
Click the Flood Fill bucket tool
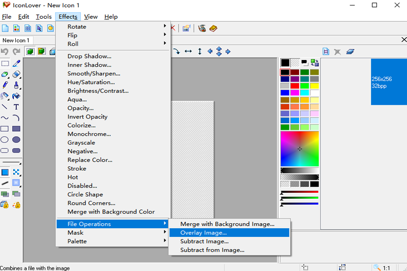16,96
